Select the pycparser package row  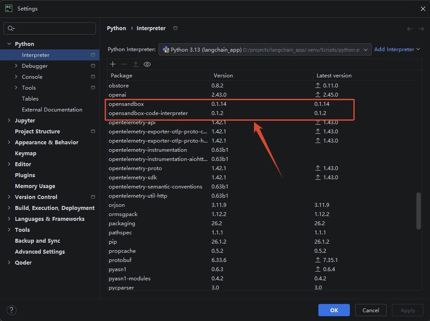[x=261, y=287]
